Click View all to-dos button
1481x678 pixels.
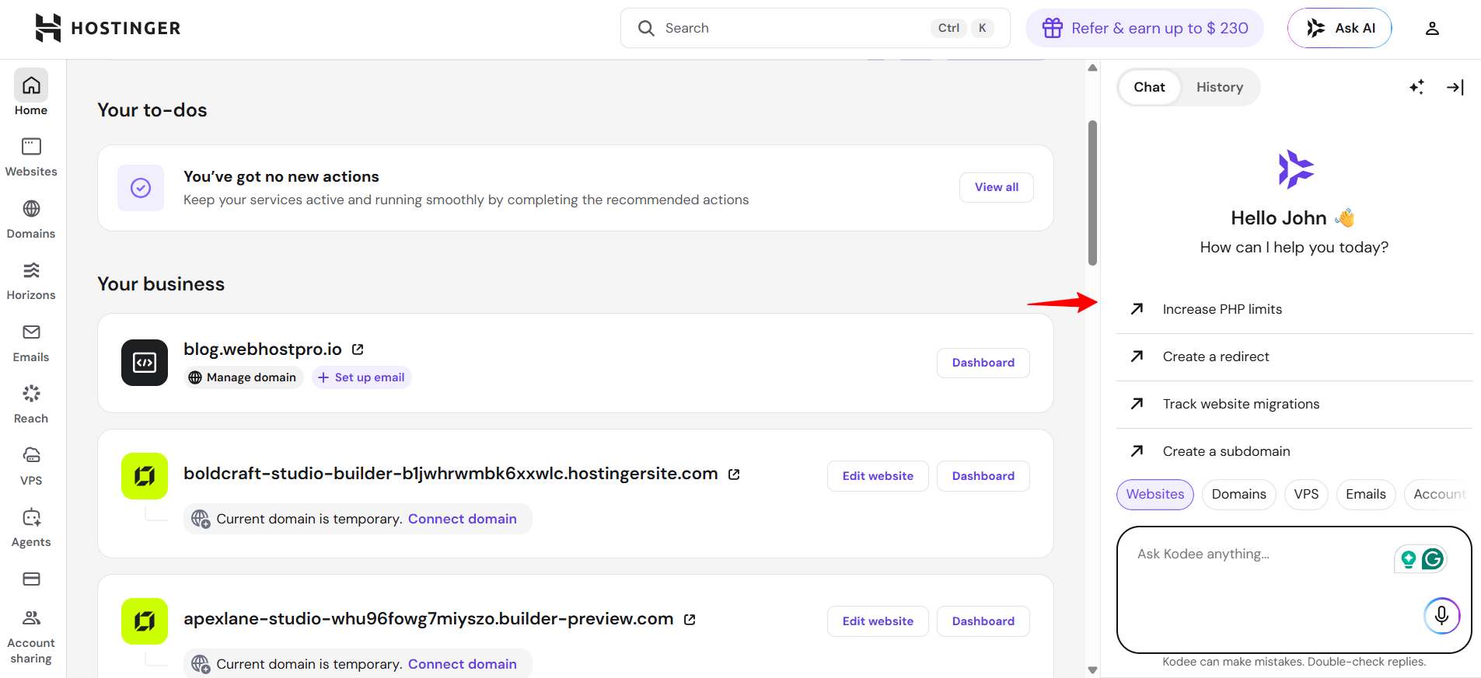(x=997, y=187)
